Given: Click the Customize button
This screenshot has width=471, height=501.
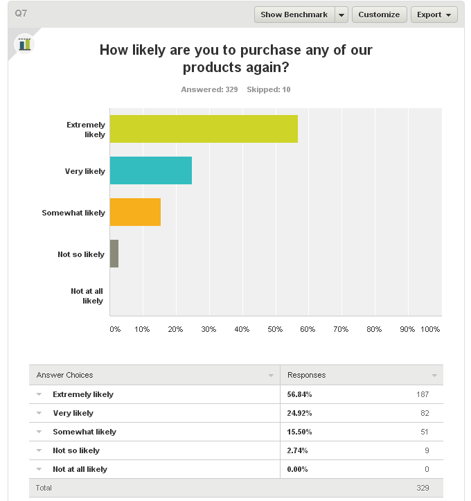Looking at the screenshot, I should coord(379,15).
